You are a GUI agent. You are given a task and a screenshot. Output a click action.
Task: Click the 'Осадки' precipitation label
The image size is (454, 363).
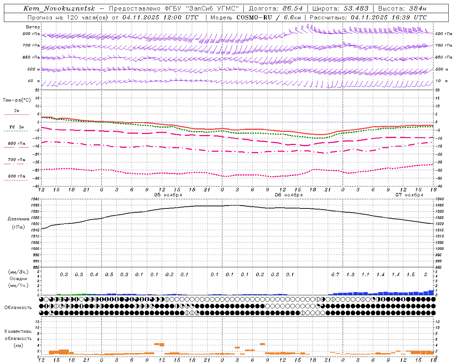[18, 279]
